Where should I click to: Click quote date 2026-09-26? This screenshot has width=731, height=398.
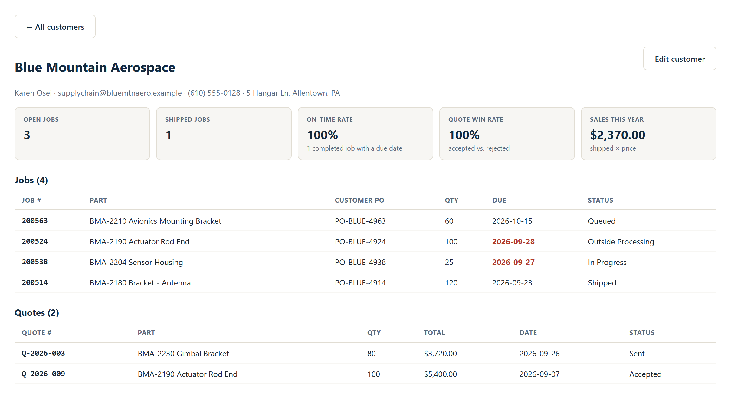pyautogui.click(x=539, y=354)
